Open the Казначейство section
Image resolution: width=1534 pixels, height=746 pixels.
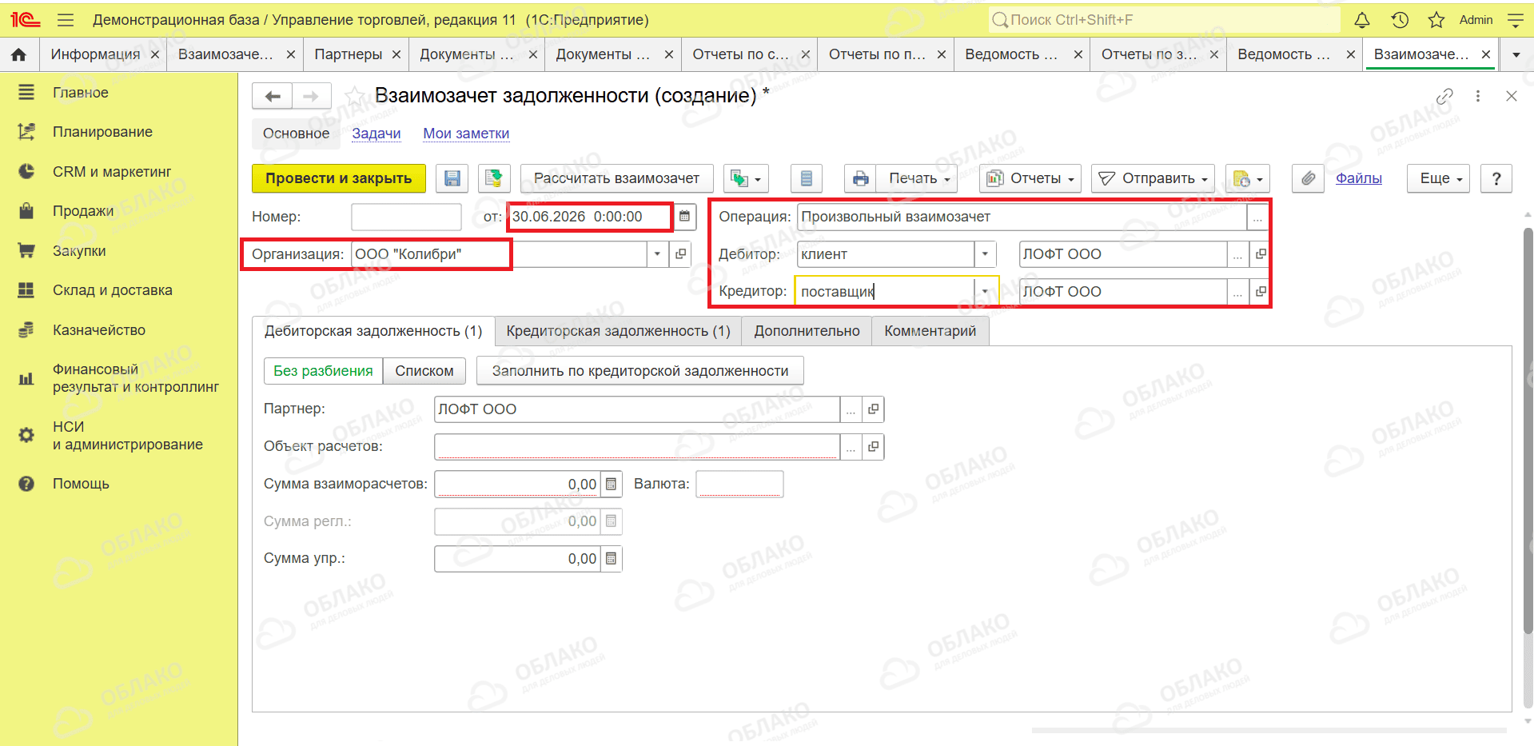(x=99, y=330)
